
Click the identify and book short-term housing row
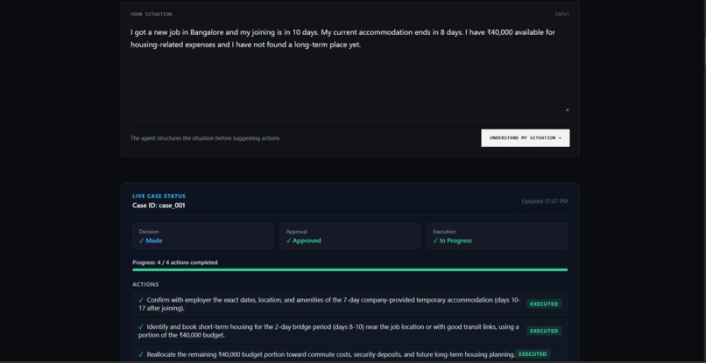pos(349,331)
